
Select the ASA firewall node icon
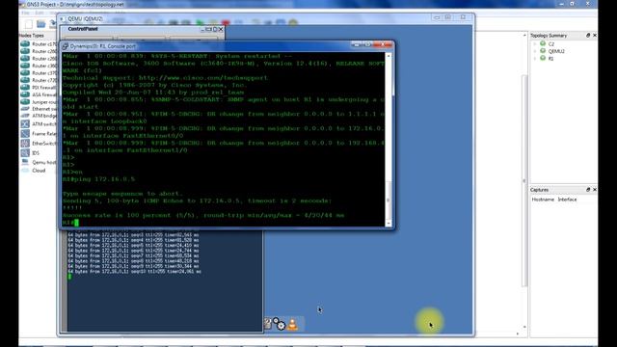pos(25,94)
